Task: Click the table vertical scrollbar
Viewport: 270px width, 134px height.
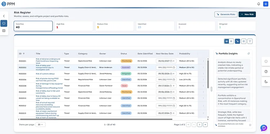Action: tap(208, 74)
